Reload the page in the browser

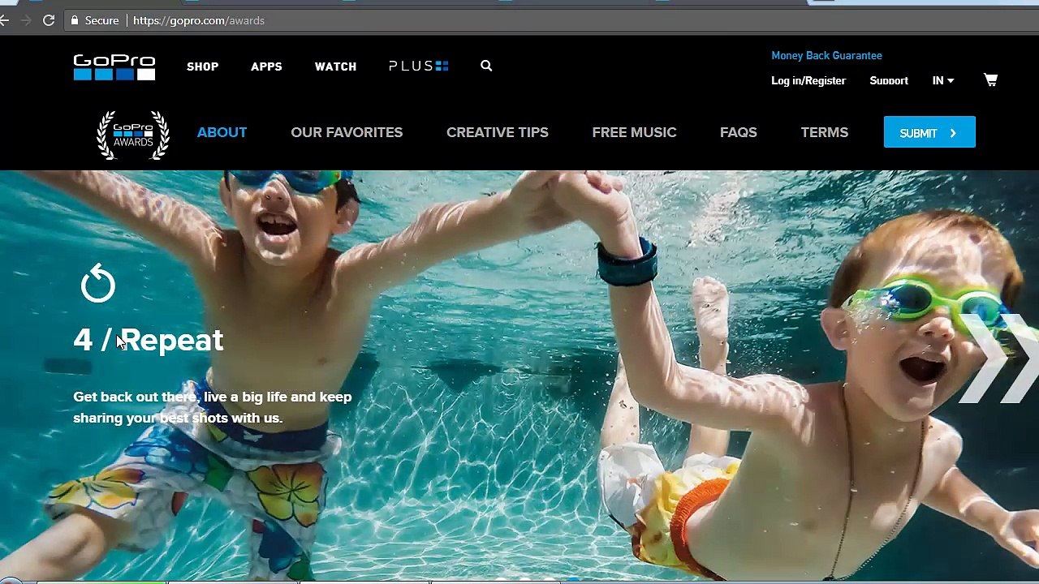(49, 20)
